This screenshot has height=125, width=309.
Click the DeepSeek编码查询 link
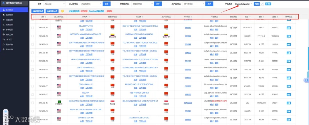point(96,11)
